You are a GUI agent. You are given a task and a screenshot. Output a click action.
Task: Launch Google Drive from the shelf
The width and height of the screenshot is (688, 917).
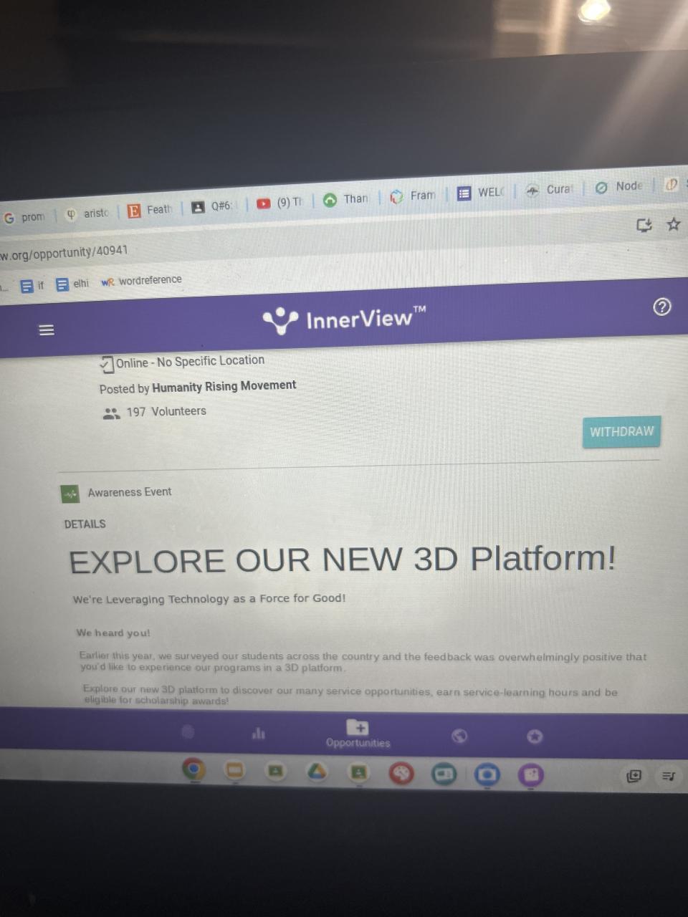317,772
